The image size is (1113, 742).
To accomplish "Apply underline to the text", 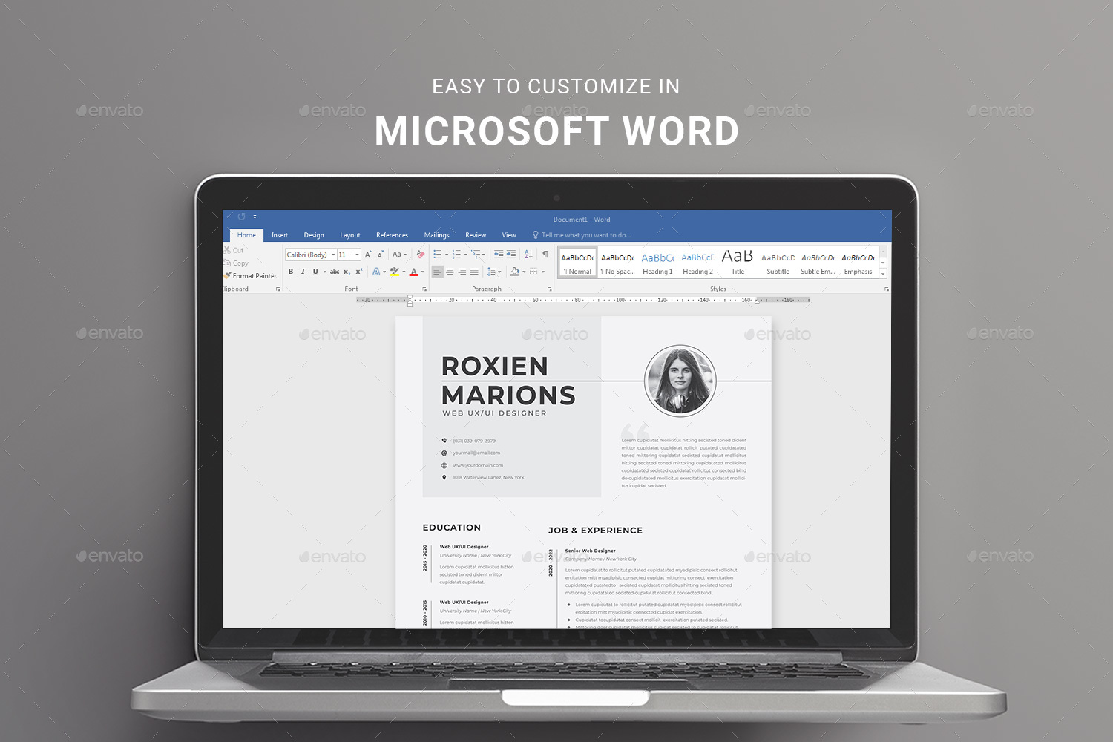I will 315,272.
